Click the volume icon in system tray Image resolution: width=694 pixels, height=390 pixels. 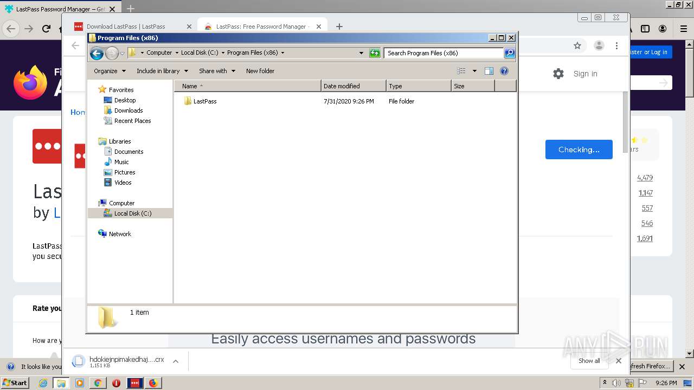pyautogui.click(x=616, y=383)
